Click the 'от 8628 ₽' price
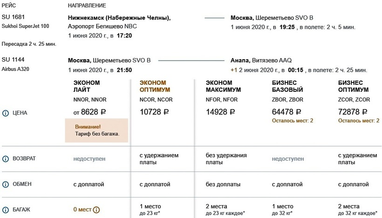Screen dimensions: 382x218 click(x=90, y=112)
